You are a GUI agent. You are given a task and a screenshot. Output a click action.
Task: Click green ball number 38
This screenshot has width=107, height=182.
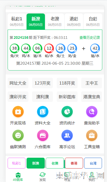[14, 48]
